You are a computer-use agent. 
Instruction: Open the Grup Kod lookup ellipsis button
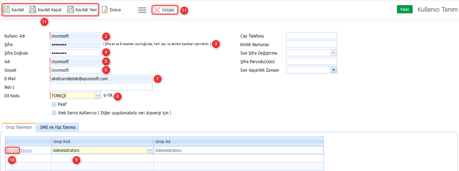150,150
